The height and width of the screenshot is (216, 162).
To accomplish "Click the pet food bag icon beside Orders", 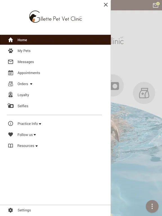I will point(11,84).
